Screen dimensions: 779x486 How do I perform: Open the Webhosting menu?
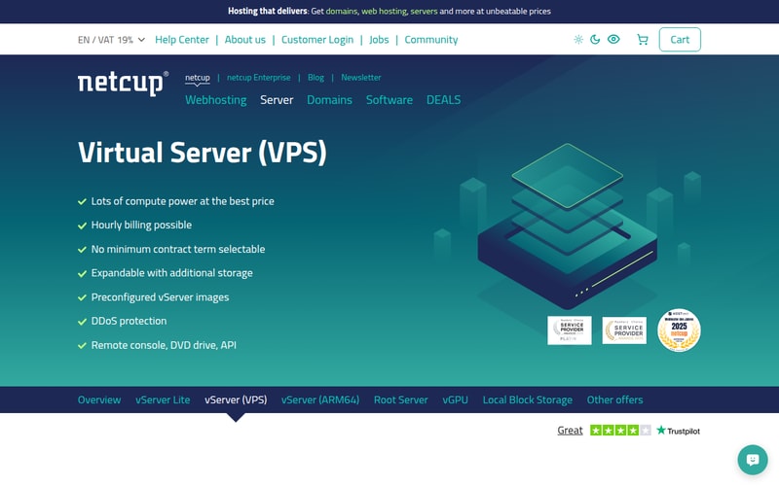215,100
